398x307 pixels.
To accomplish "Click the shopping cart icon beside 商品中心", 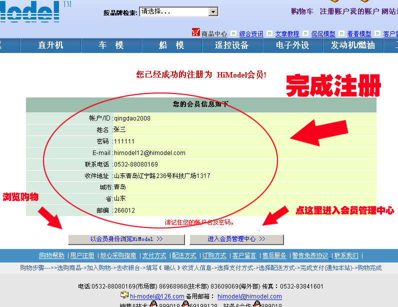I will click(195, 32).
